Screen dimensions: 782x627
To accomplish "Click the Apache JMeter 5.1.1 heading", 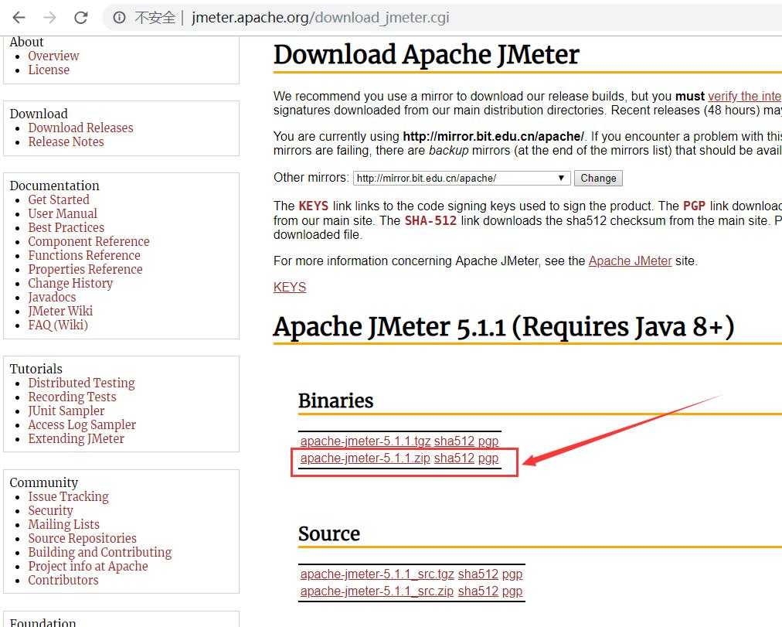I will tap(504, 327).
